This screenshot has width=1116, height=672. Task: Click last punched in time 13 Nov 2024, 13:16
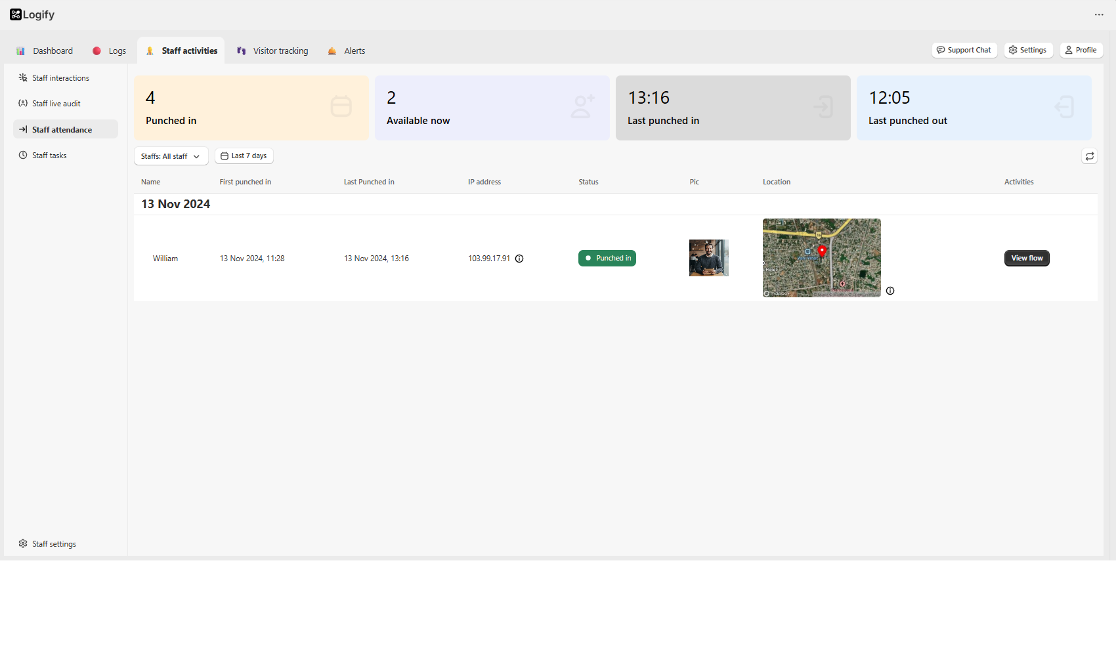[376, 259]
